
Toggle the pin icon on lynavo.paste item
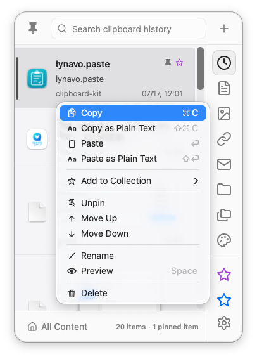pos(168,63)
